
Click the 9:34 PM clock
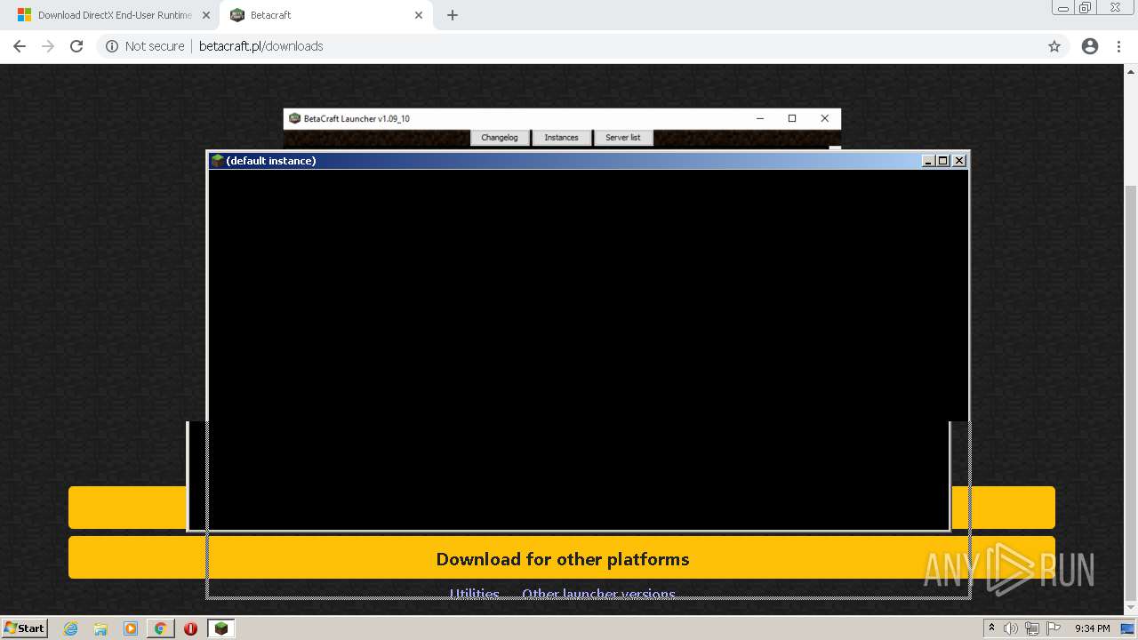tap(1092, 628)
